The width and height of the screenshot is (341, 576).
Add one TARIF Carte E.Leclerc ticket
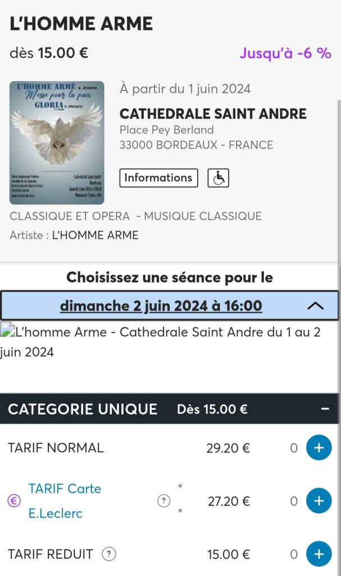point(319,501)
